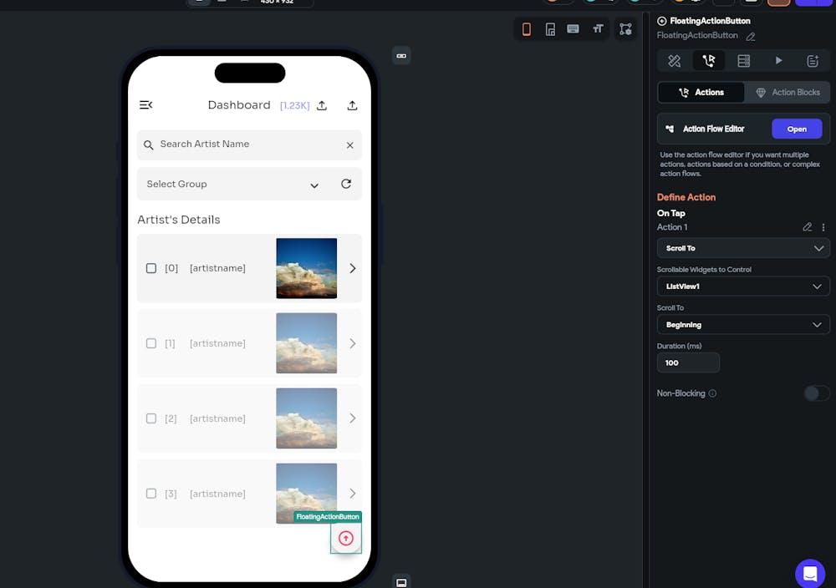
Task: Toggle the Non-Blocking switch
Action: click(816, 393)
